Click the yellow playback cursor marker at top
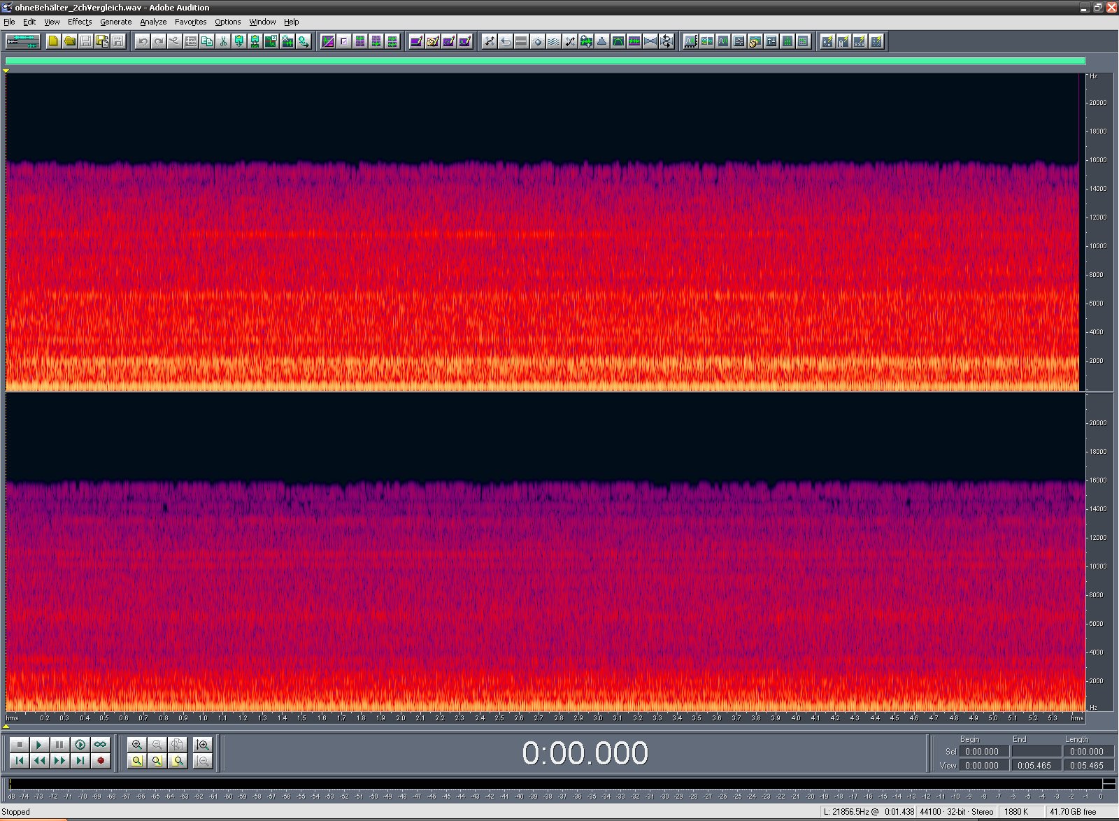Screen dimensions: 1119x821 pos(6,71)
